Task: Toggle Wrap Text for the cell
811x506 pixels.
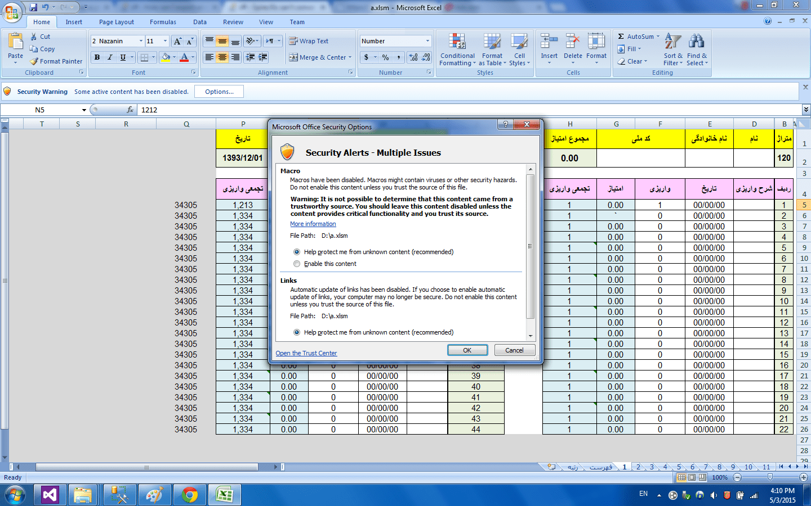Action: pyautogui.click(x=309, y=41)
